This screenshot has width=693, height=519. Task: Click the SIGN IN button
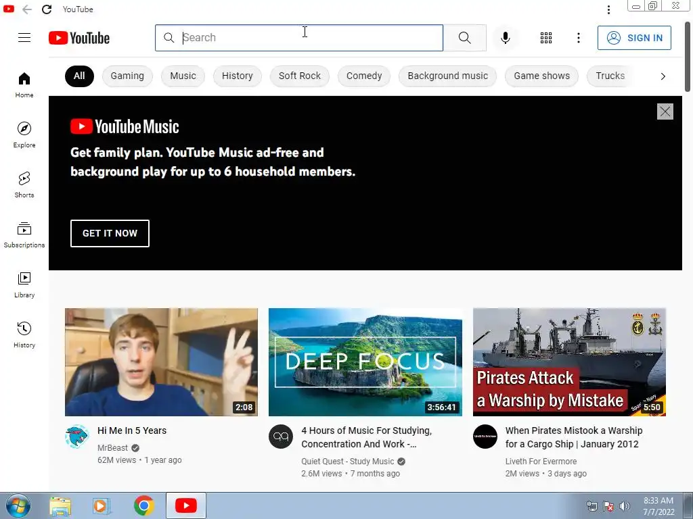point(634,38)
